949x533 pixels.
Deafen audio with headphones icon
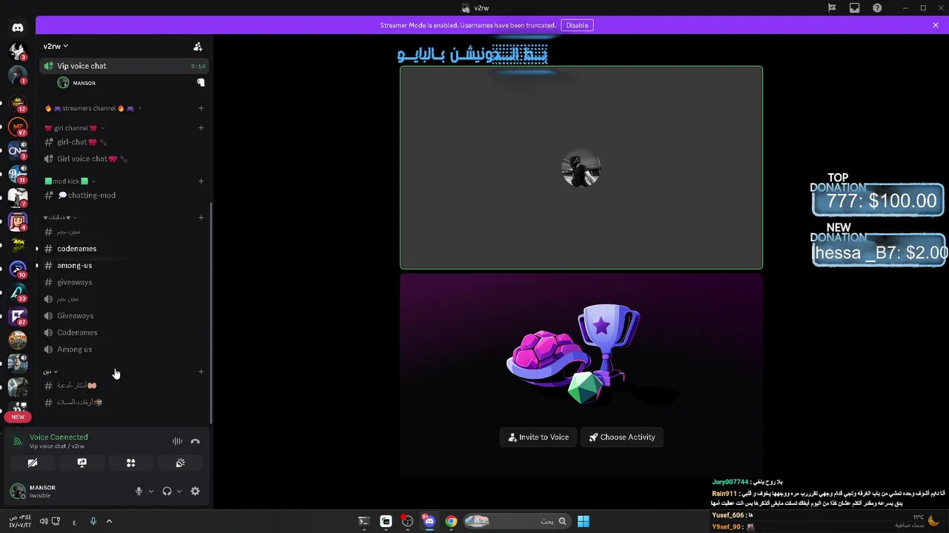pyautogui.click(x=167, y=491)
